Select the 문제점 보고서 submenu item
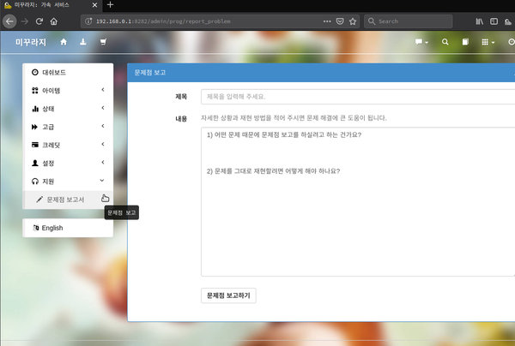The height and width of the screenshot is (346, 515). click(68, 200)
